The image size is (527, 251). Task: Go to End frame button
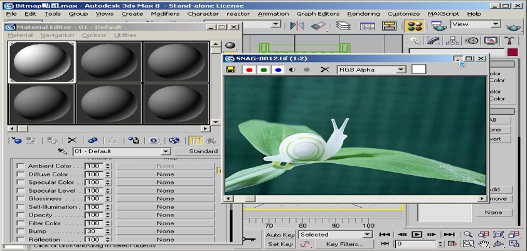[x=449, y=235]
